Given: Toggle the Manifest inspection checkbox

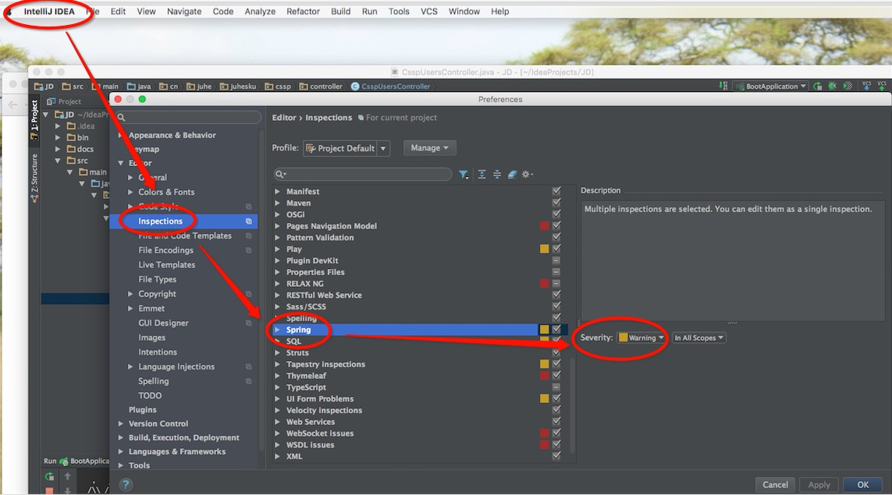Looking at the screenshot, I should [x=556, y=191].
